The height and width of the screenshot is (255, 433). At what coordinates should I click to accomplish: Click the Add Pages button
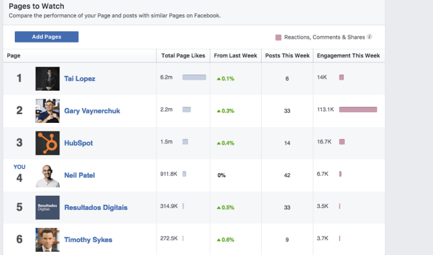(x=46, y=36)
